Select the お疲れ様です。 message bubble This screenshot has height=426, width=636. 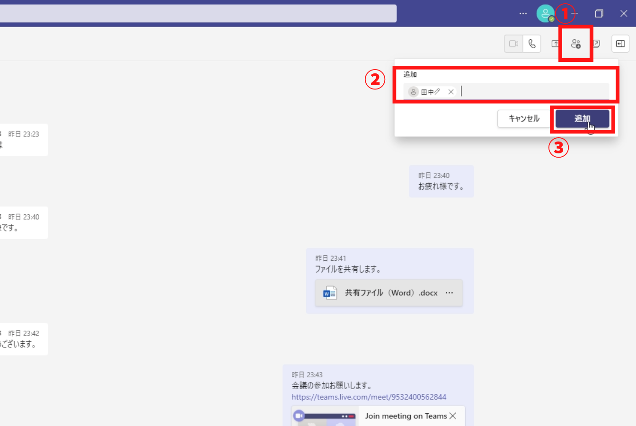click(x=441, y=182)
